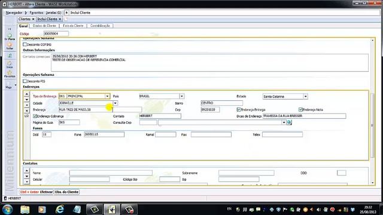Click the Contatos Nome input field
383x215 pixels.
point(111,173)
